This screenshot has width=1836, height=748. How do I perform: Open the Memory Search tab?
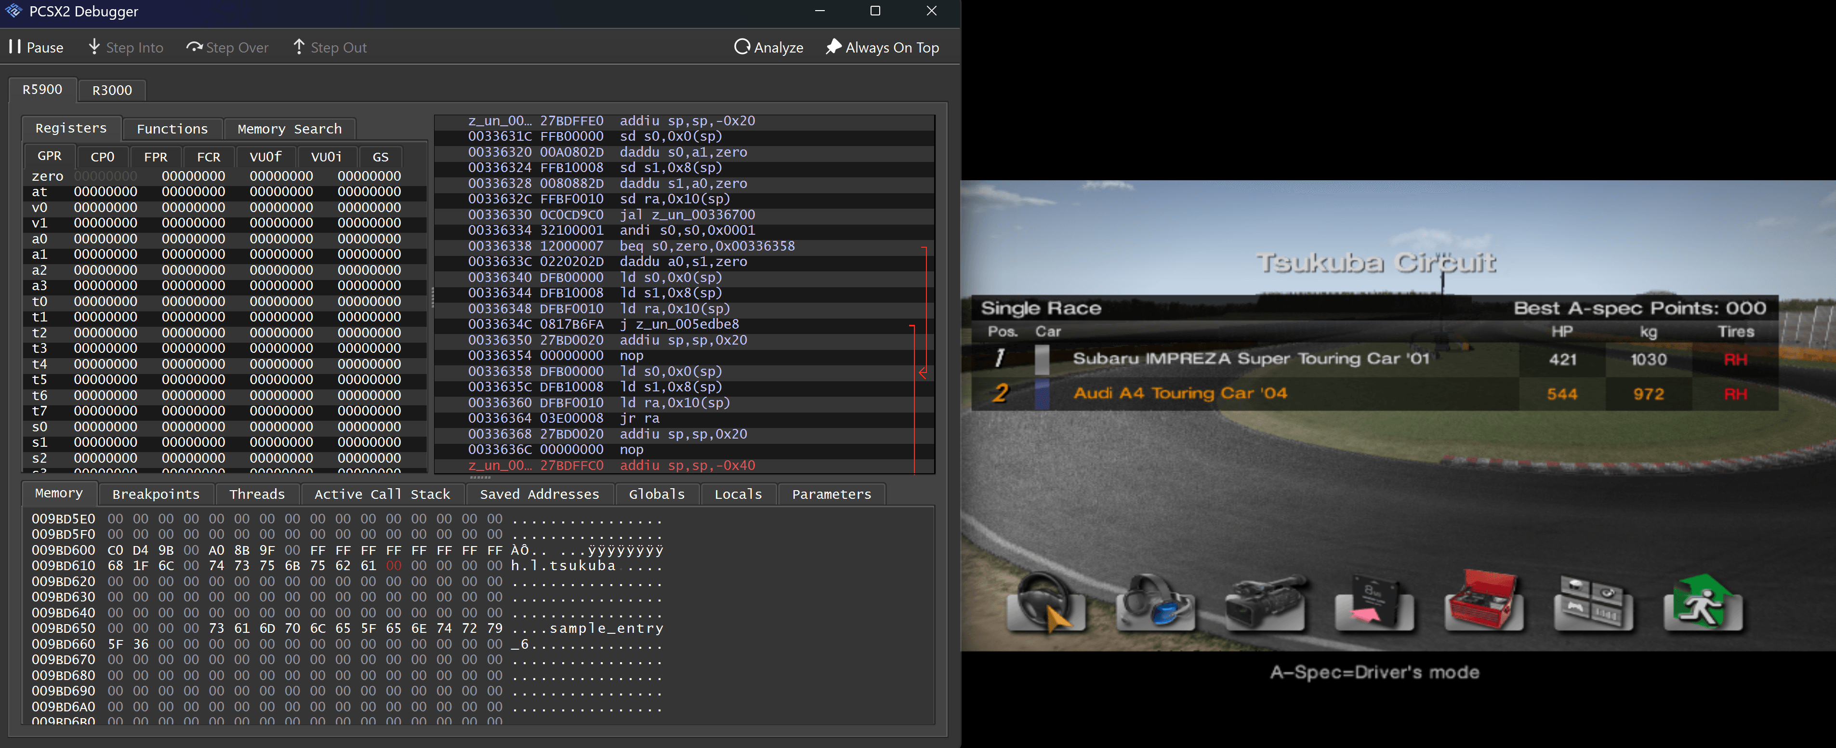(290, 129)
